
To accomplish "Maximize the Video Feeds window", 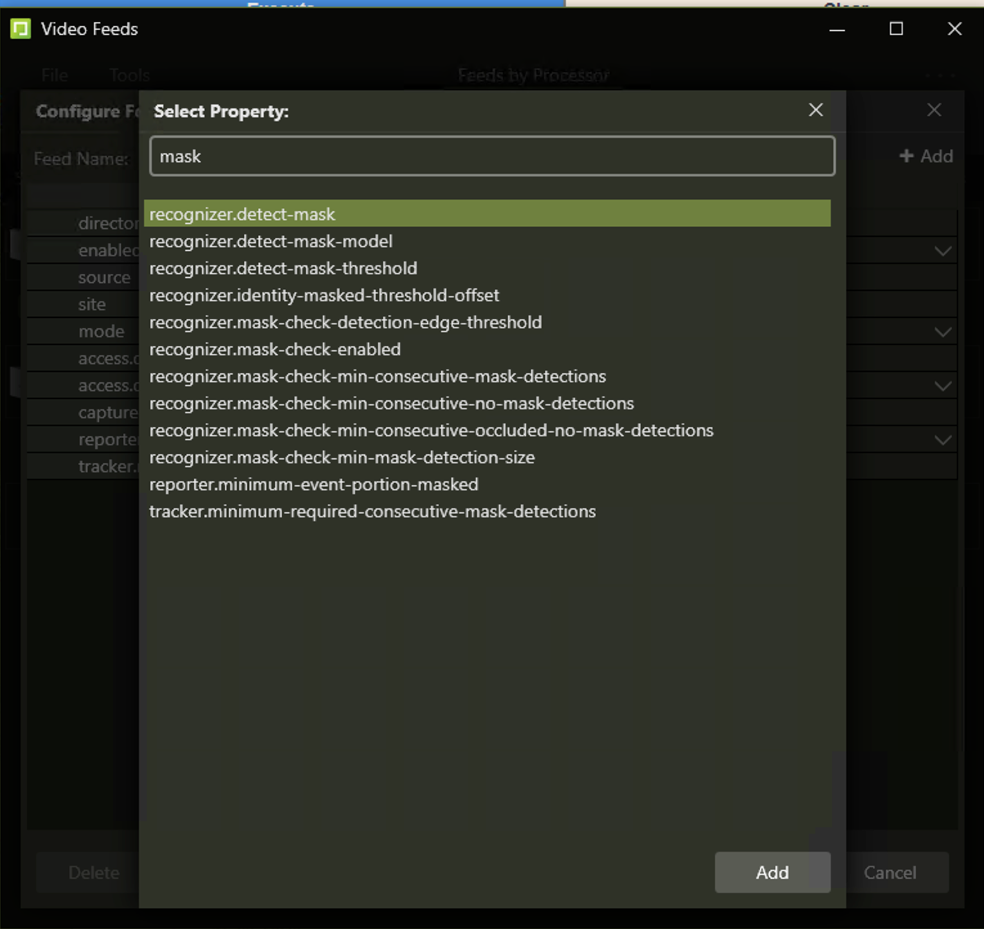I will coord(896,29).
